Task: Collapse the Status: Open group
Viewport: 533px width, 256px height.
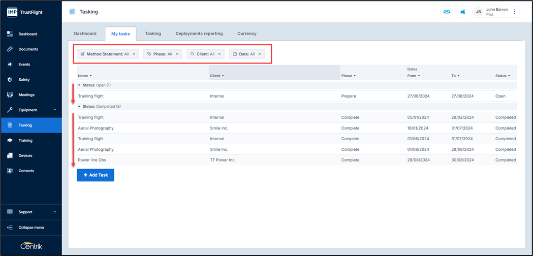Action: (x=79, y=85)
